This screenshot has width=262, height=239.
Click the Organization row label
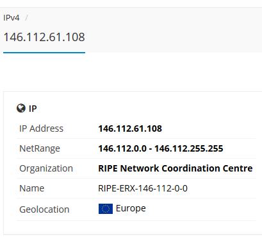pyautogui.click(x=46, y=168)
